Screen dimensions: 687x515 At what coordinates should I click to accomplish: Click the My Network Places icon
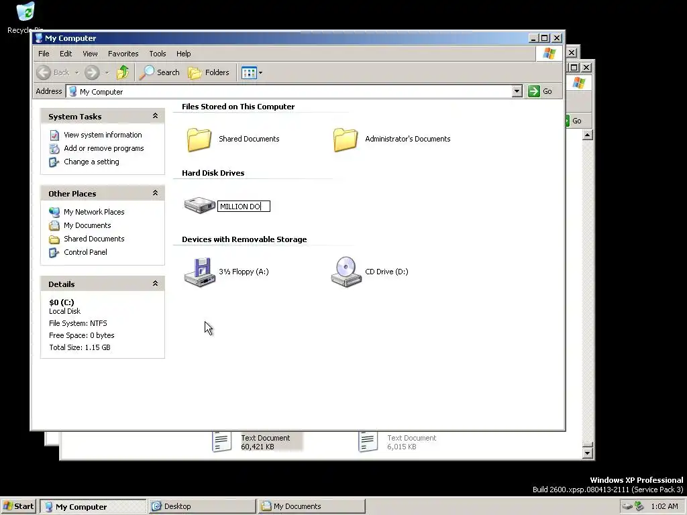54,212
